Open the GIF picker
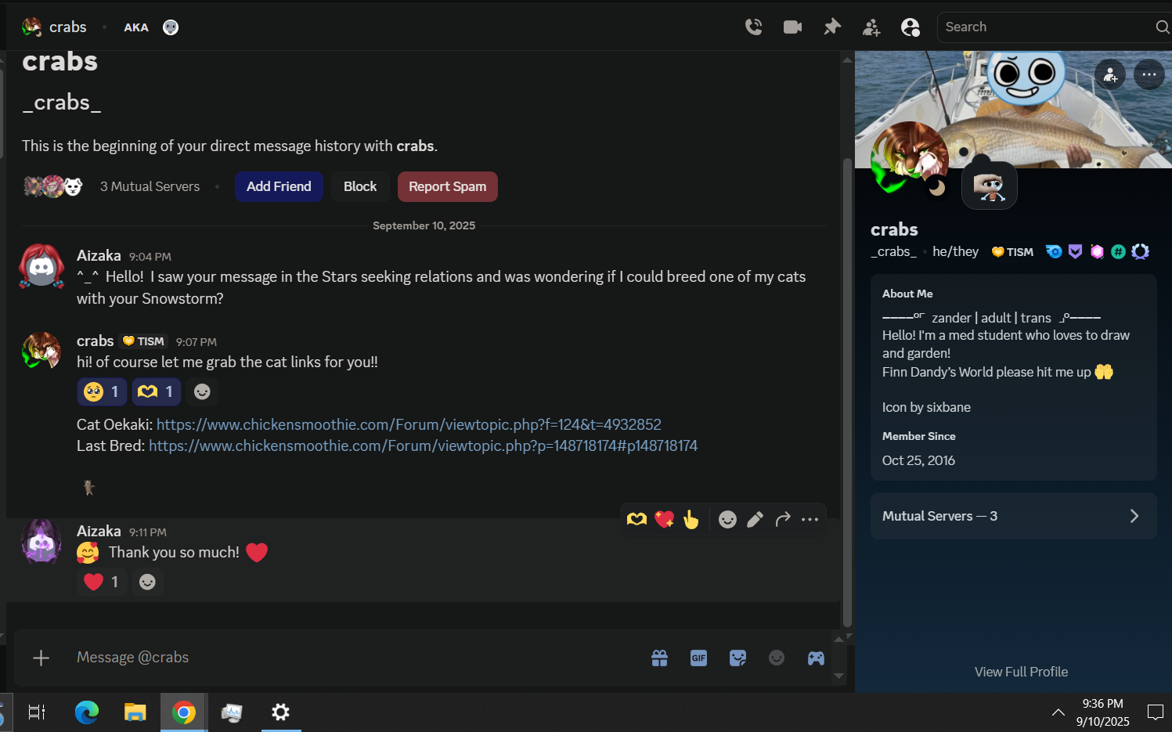The height and width of the screenshot is (732, 1172). coord(699,658)
